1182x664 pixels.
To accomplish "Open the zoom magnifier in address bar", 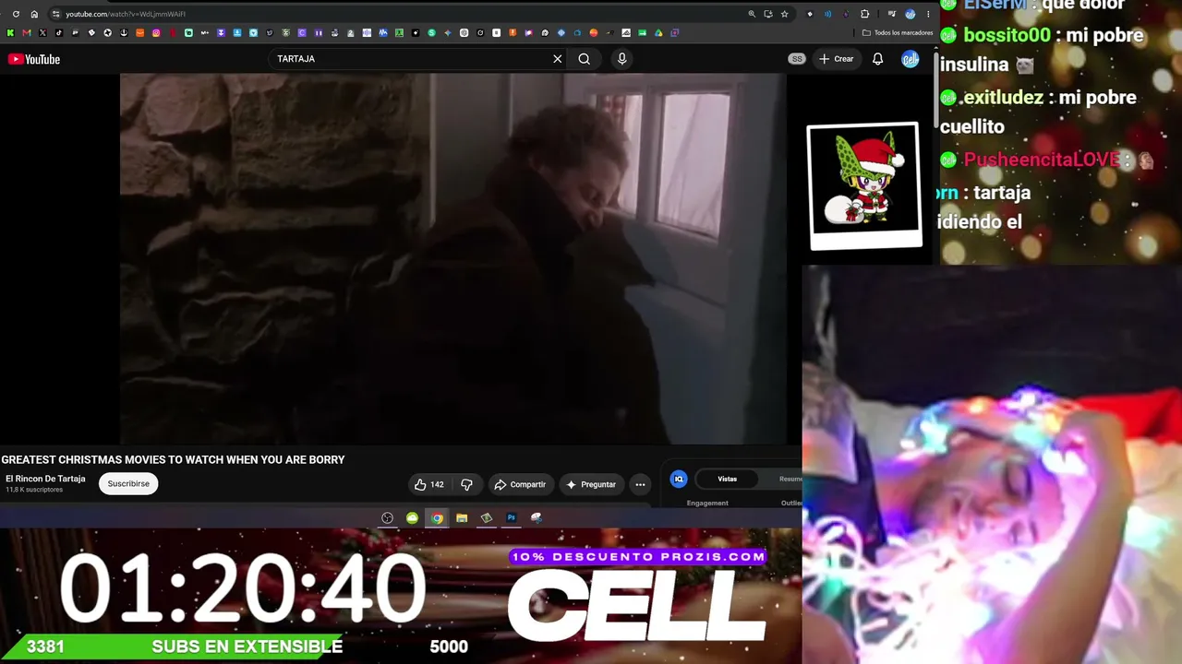I will [x=752, y=14].
